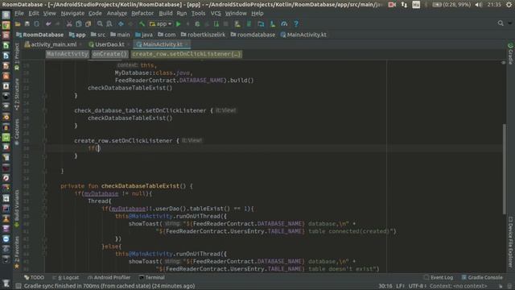Click the editor vertical scrollbar
The height and width of the screenshot is (290, 515).
pyautogui.click(x=505, y=169)
